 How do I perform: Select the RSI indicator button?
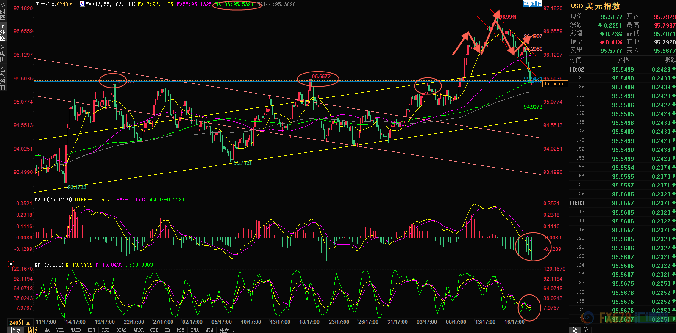106,330
